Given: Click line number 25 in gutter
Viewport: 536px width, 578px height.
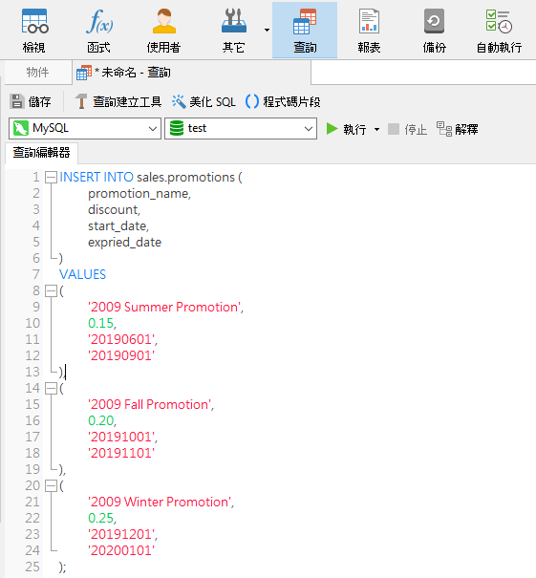Looking at the screenshot, I should 32,567.
